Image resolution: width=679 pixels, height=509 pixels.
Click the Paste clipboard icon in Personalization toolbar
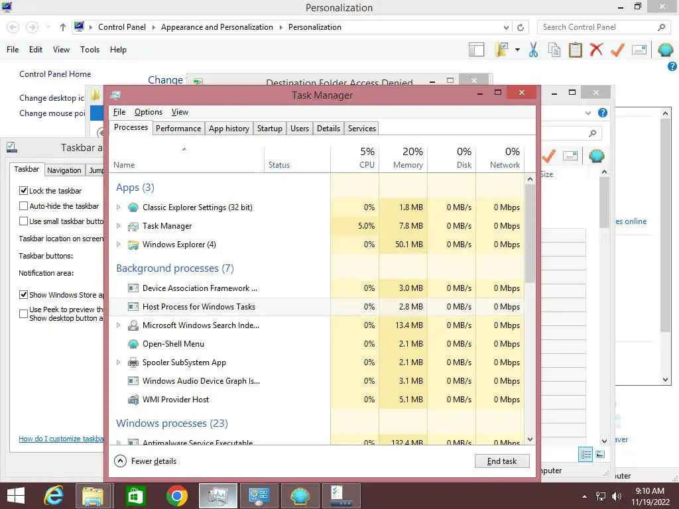click(x=575, y=50)
